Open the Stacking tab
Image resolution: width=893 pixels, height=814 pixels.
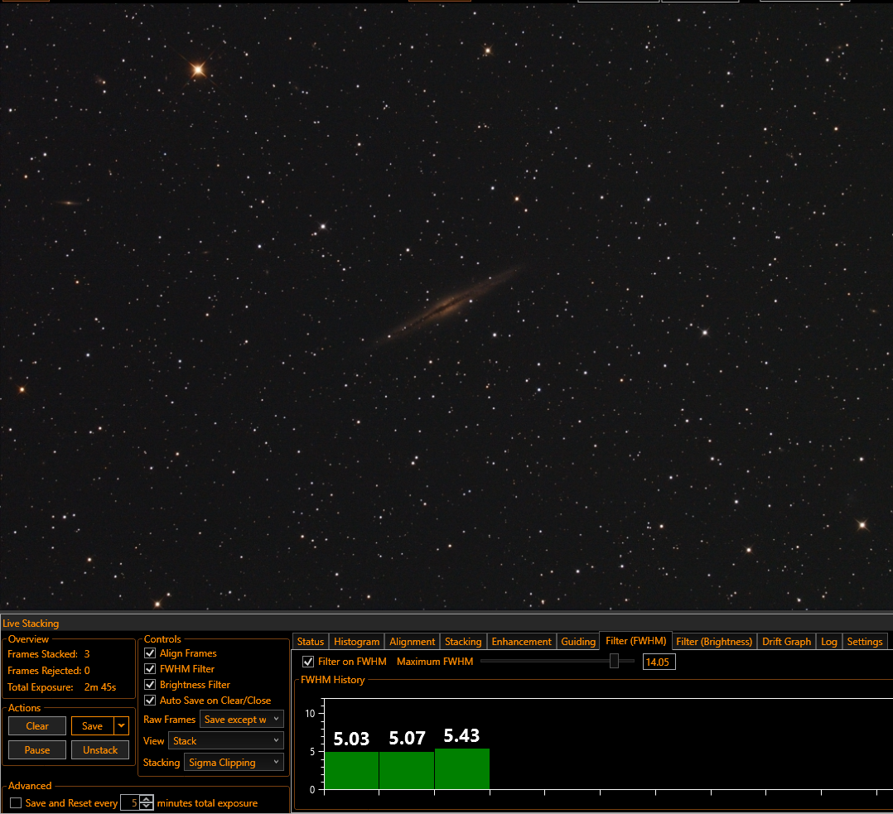(463, 642)
